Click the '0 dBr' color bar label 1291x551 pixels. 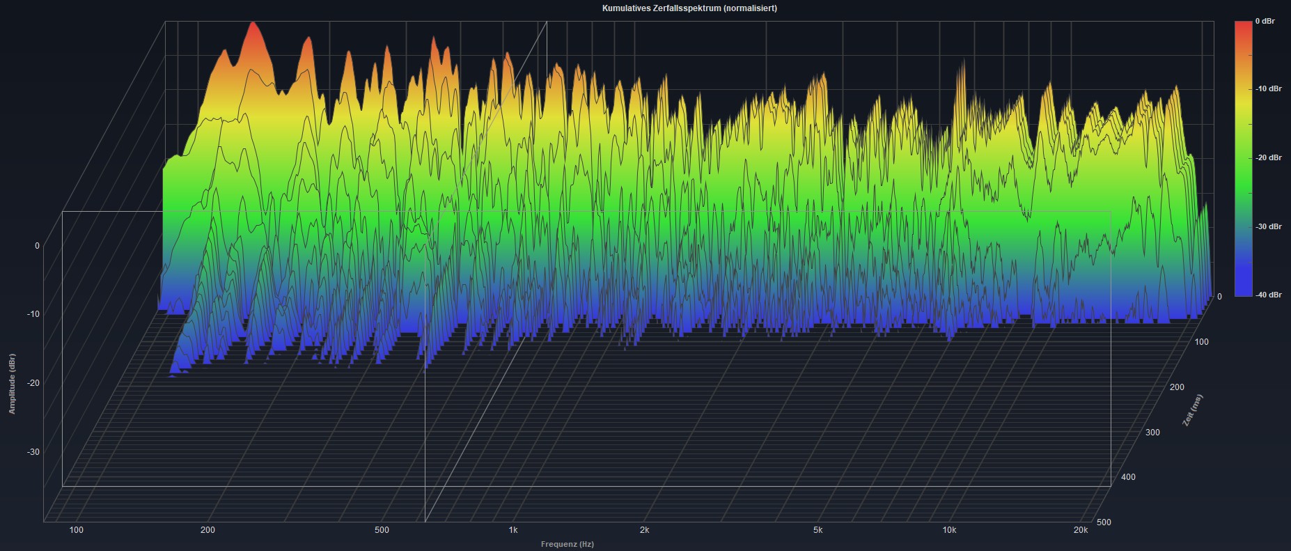(1265, 22)
